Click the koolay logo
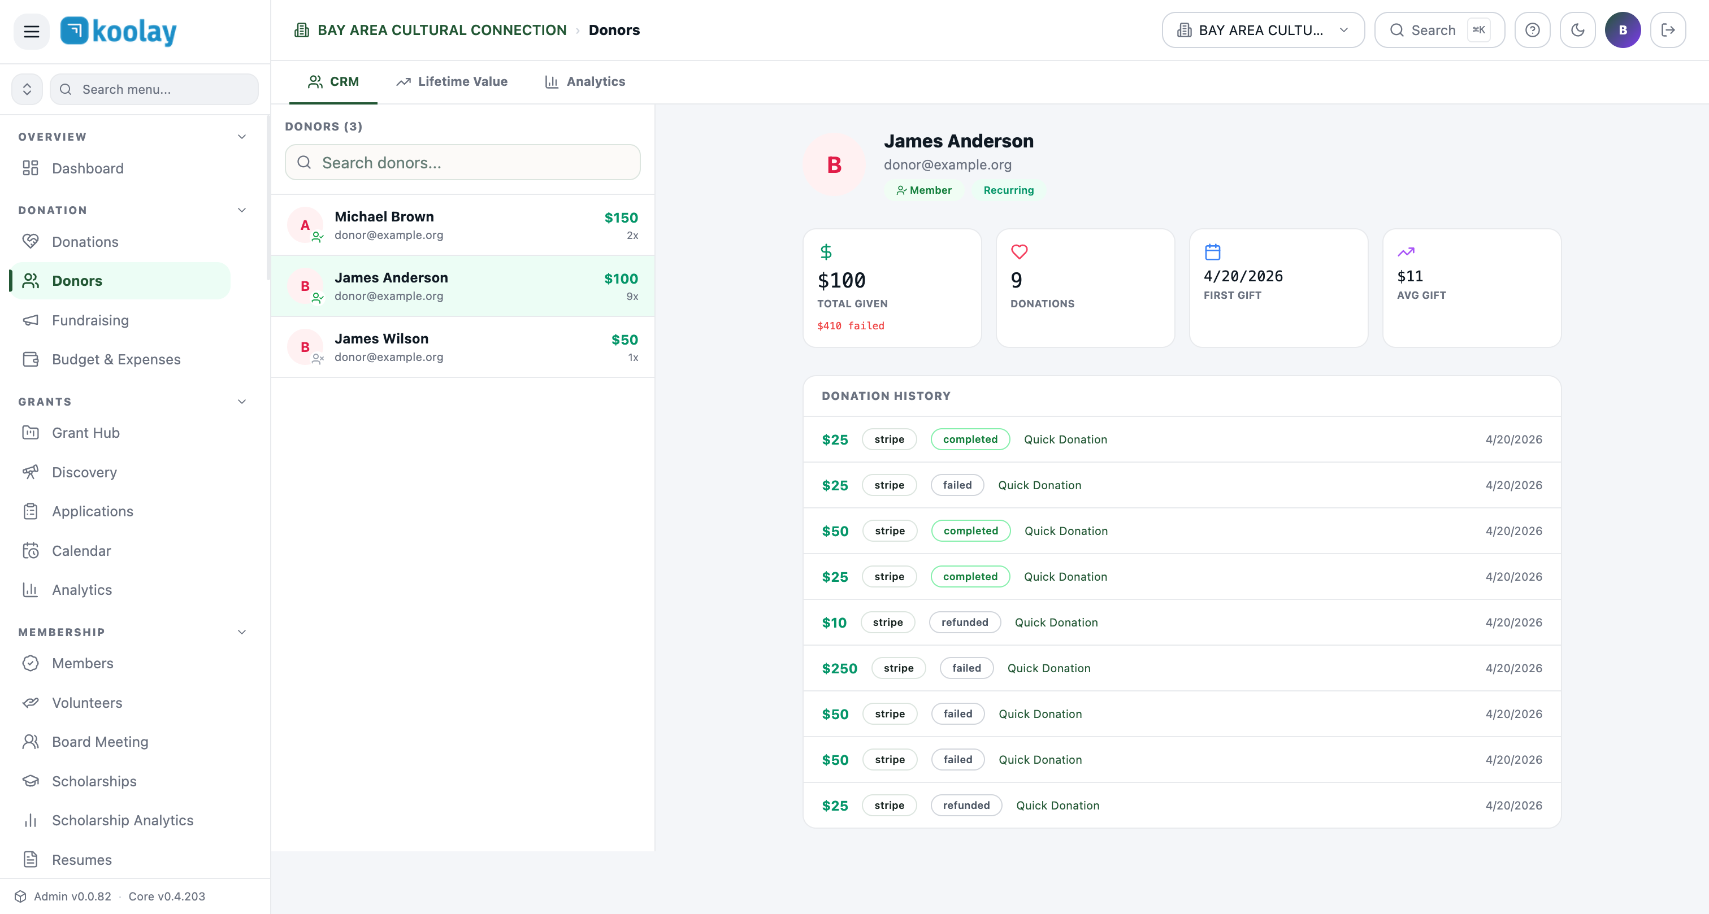The image size is (1709, 914). [119, 31]
